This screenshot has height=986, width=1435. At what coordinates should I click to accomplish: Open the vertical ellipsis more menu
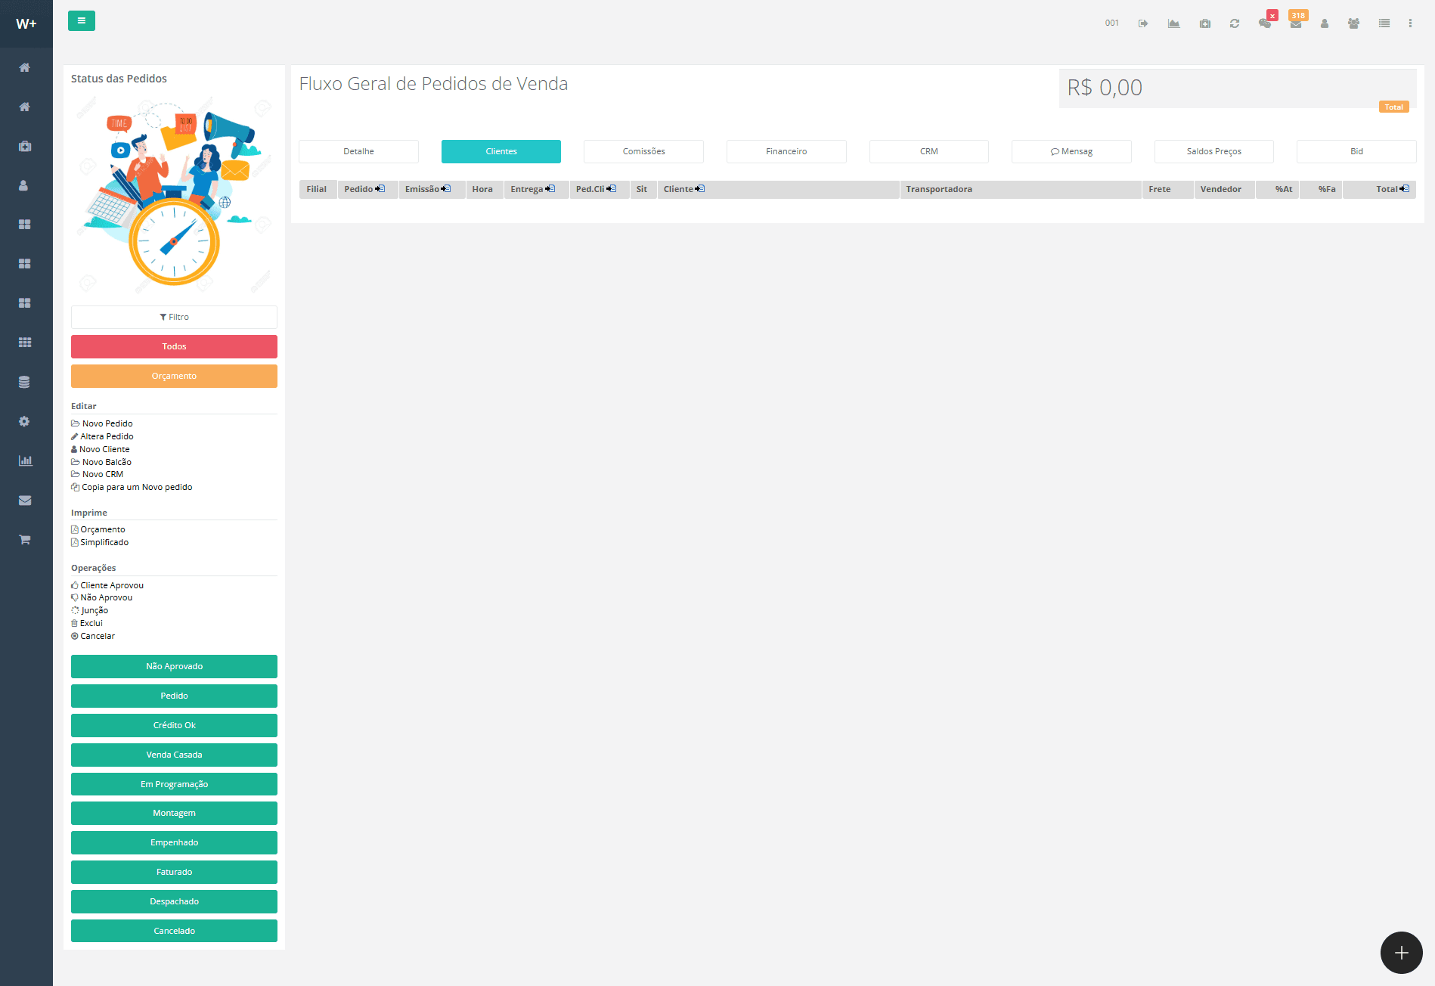click(1410, 23)
